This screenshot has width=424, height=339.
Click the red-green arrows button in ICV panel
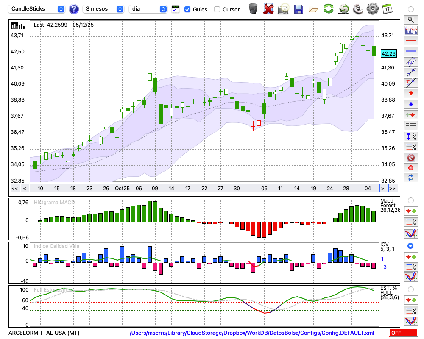(x=411, y=256)
